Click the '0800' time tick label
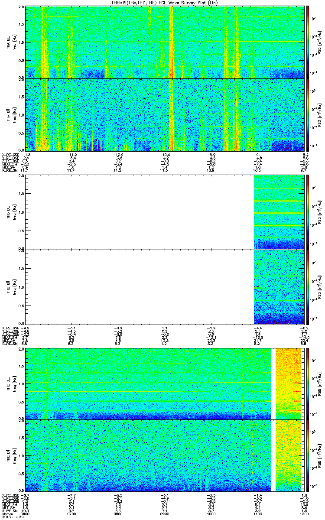This screenshot has width=325, height=520. [118, 513]
